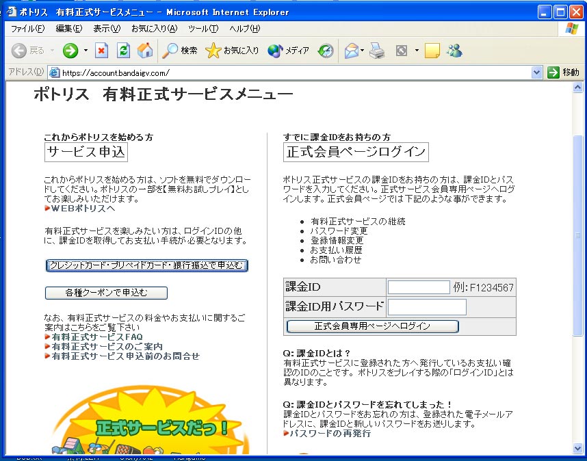This screenshot has height=461, width=587.
Task: Click the Q: 課金IDとは？ heading
Action: click(x=317, y=353)
